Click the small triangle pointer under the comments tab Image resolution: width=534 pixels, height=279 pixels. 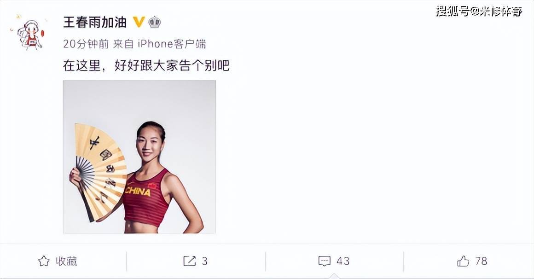coord(334,276)
